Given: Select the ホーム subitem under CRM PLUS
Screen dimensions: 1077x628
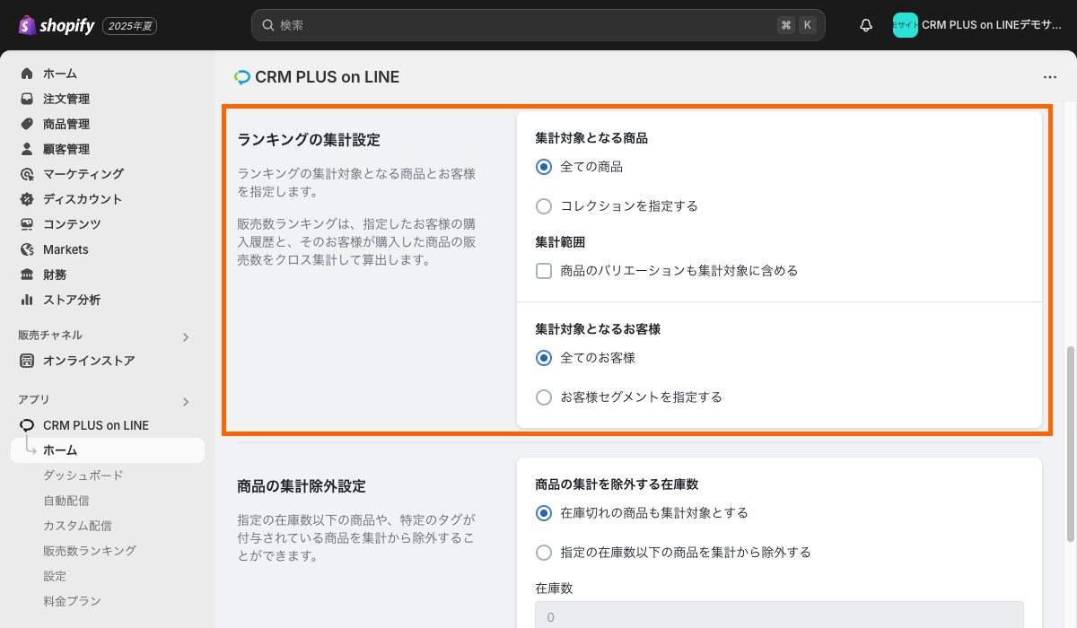Looking at the screenshot, I should 108,450.
